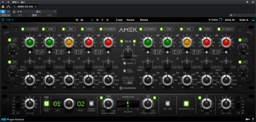
Task: Toggle the TMT stereo mode A button
Action: (46, 104)
